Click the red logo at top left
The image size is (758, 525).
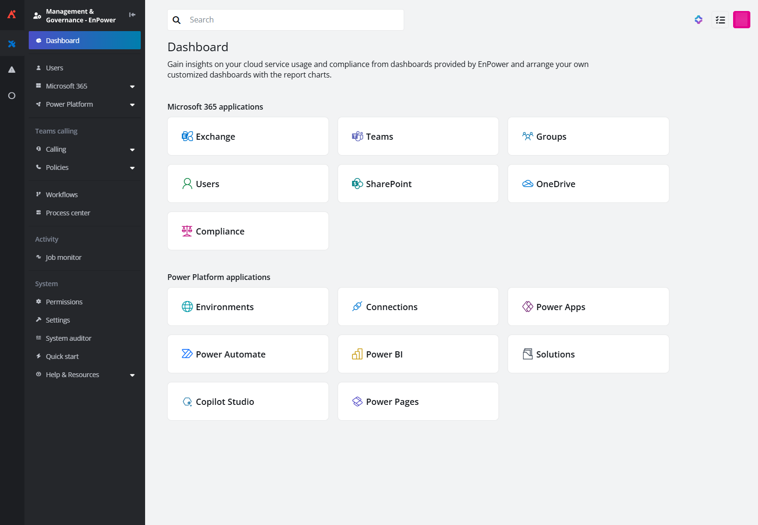12,14
